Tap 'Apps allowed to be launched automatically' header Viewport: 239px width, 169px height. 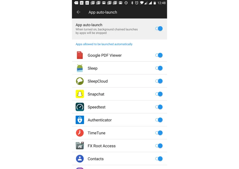tap(104, 44)
